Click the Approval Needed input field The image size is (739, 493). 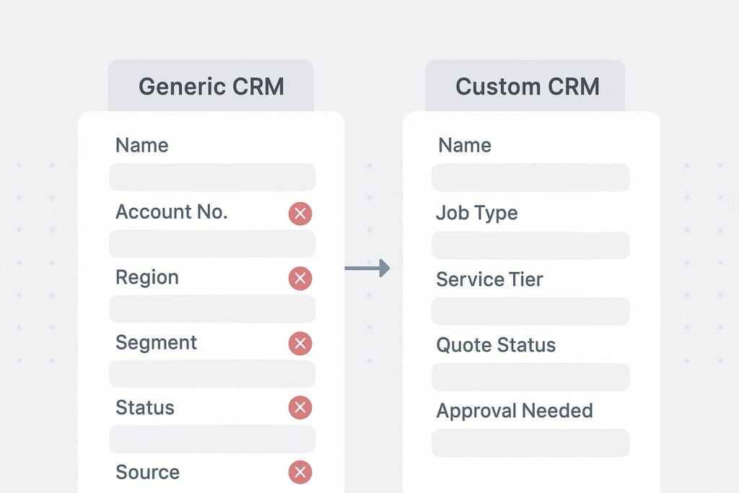[530, 442]
